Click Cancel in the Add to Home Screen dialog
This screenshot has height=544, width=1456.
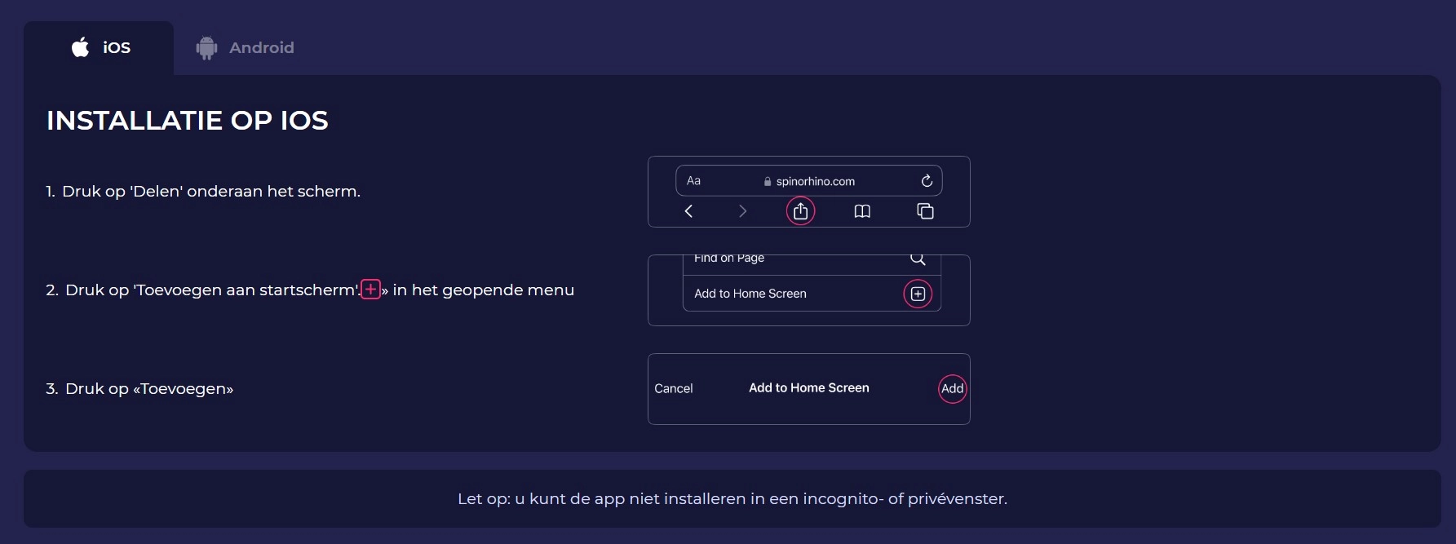tap(674, 388)
